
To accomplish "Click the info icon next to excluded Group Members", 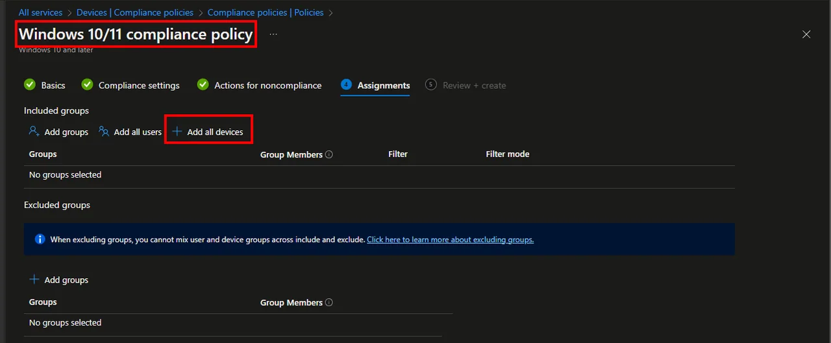I will click(329, 303).
